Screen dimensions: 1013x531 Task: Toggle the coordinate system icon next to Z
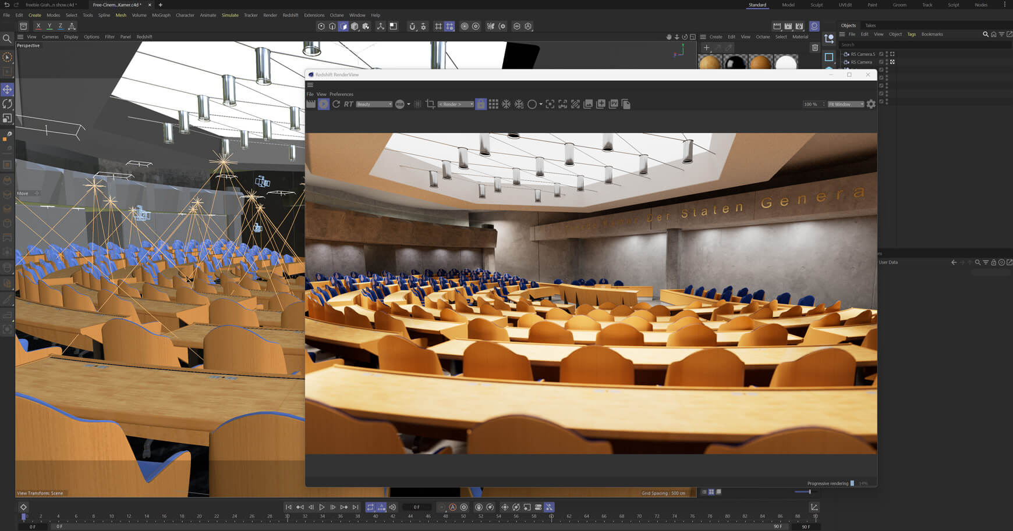point(72,26)
